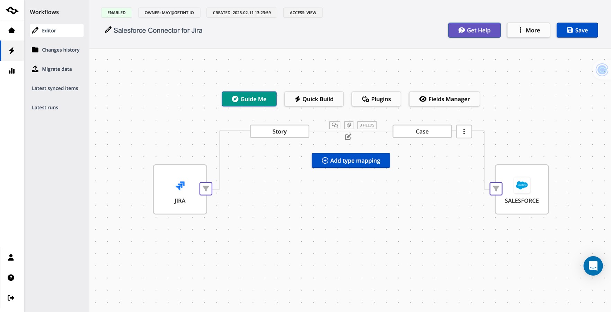Open the home icon in sidebar
The image size is (611, 312).
pyautogui.click(x=12, y=31)
